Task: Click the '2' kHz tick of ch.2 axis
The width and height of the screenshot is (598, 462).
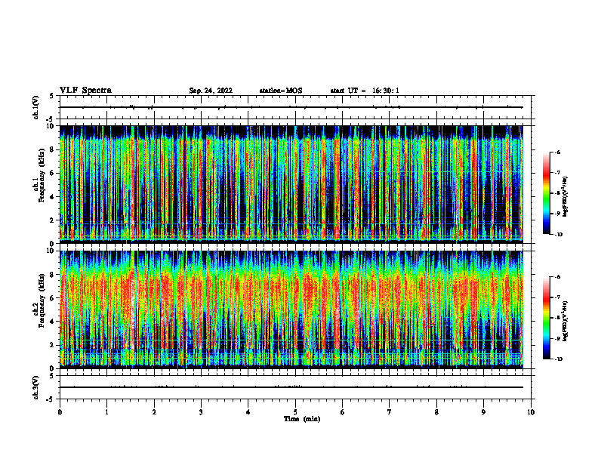Action: [54, 345]
